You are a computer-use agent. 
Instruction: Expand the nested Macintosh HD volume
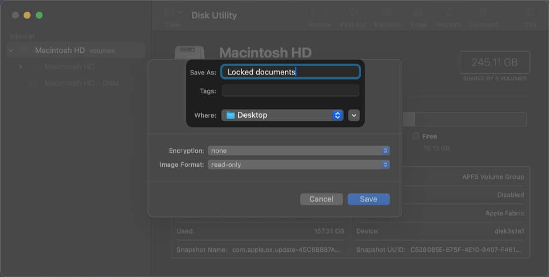(21, 66)
